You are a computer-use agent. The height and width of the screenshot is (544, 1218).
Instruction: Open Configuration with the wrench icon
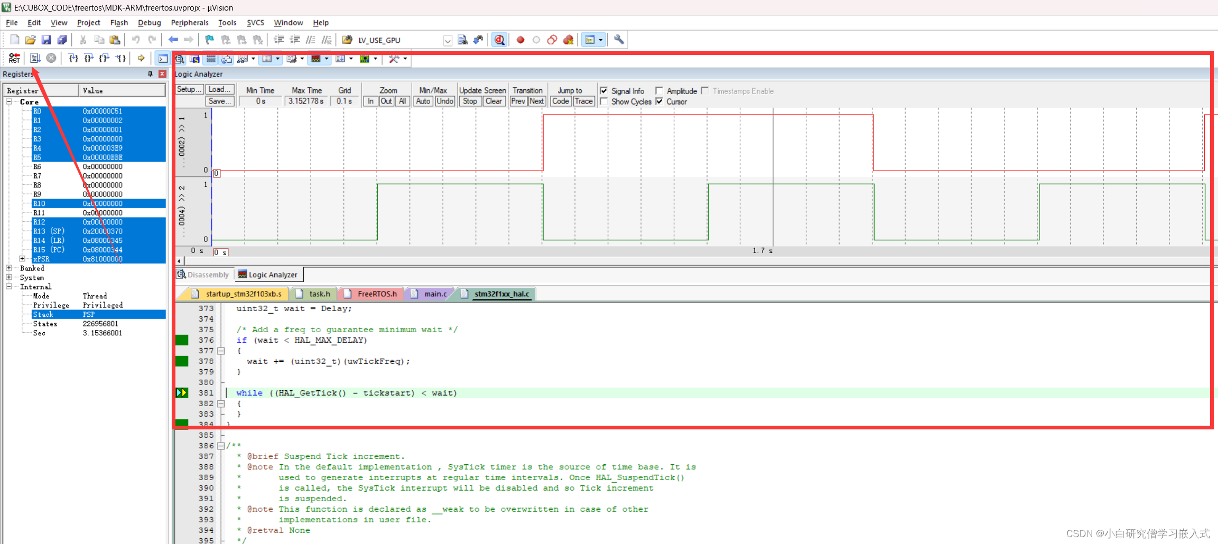(x=619, y=40)
